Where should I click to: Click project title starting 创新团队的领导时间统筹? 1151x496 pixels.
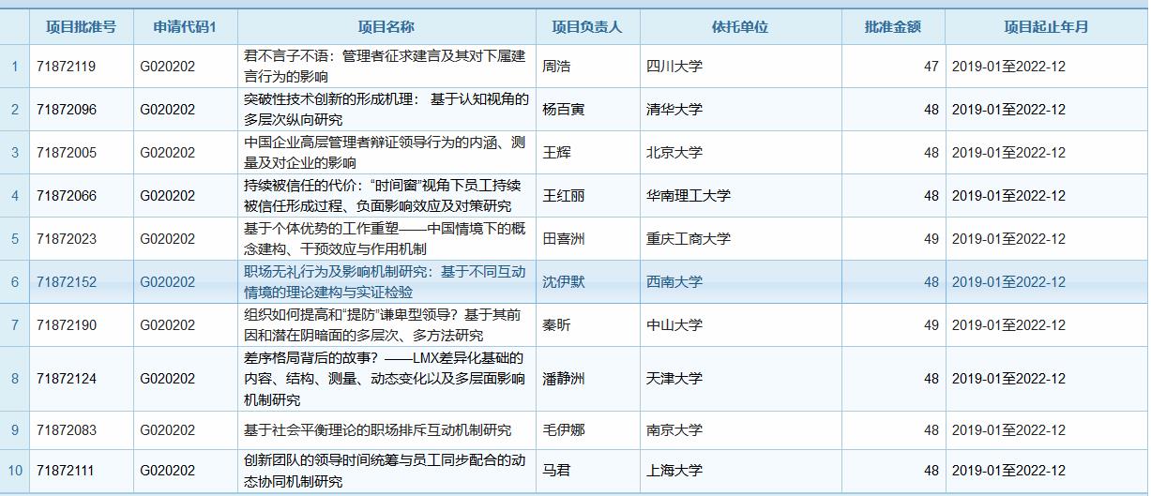click(x=384, y=471)
